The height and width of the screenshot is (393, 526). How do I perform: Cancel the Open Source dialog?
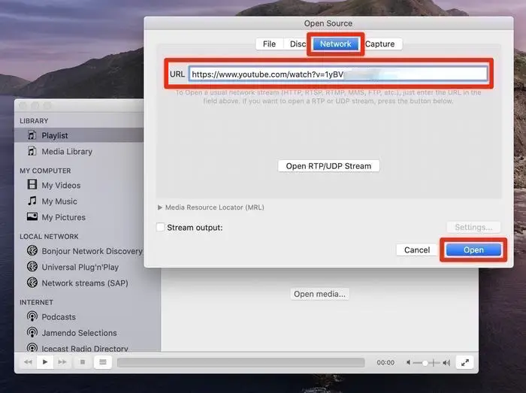tap(417, 250)
